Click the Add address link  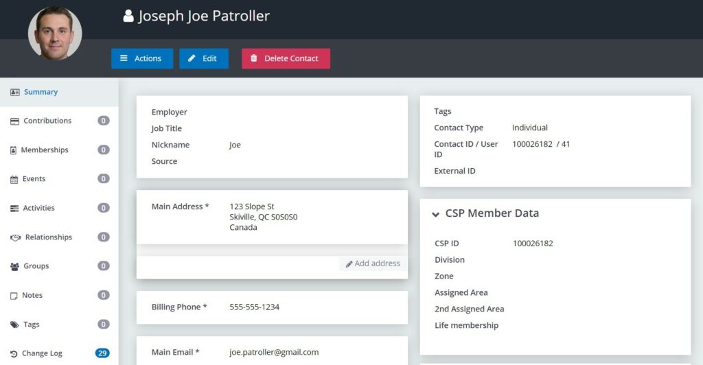[373, 263]
